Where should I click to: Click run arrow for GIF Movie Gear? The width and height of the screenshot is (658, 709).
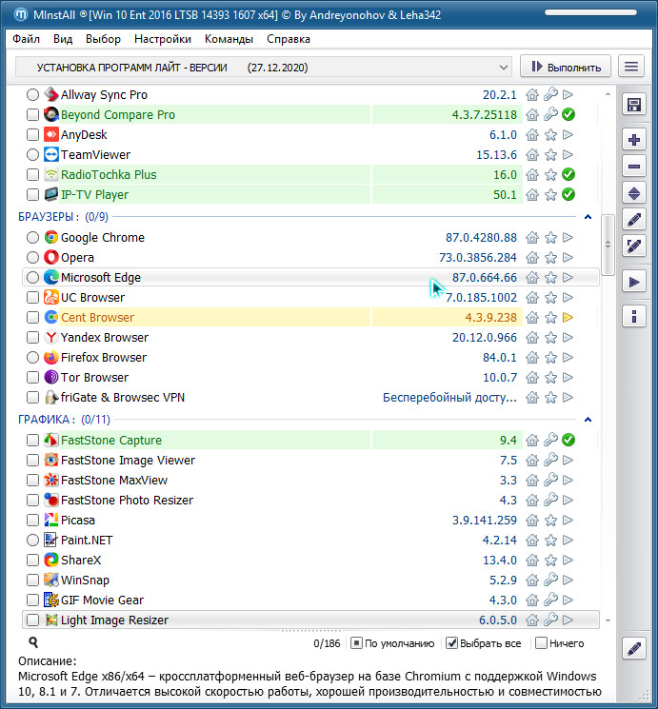pyautogui.click(x=568, y=600)
